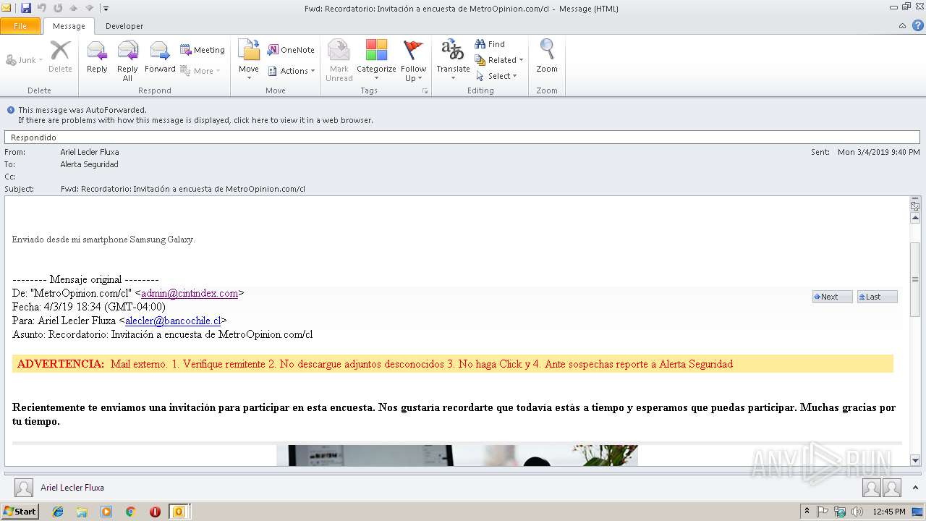
Task: Expand the Junk dropdown
Action: tap(41, 61)
